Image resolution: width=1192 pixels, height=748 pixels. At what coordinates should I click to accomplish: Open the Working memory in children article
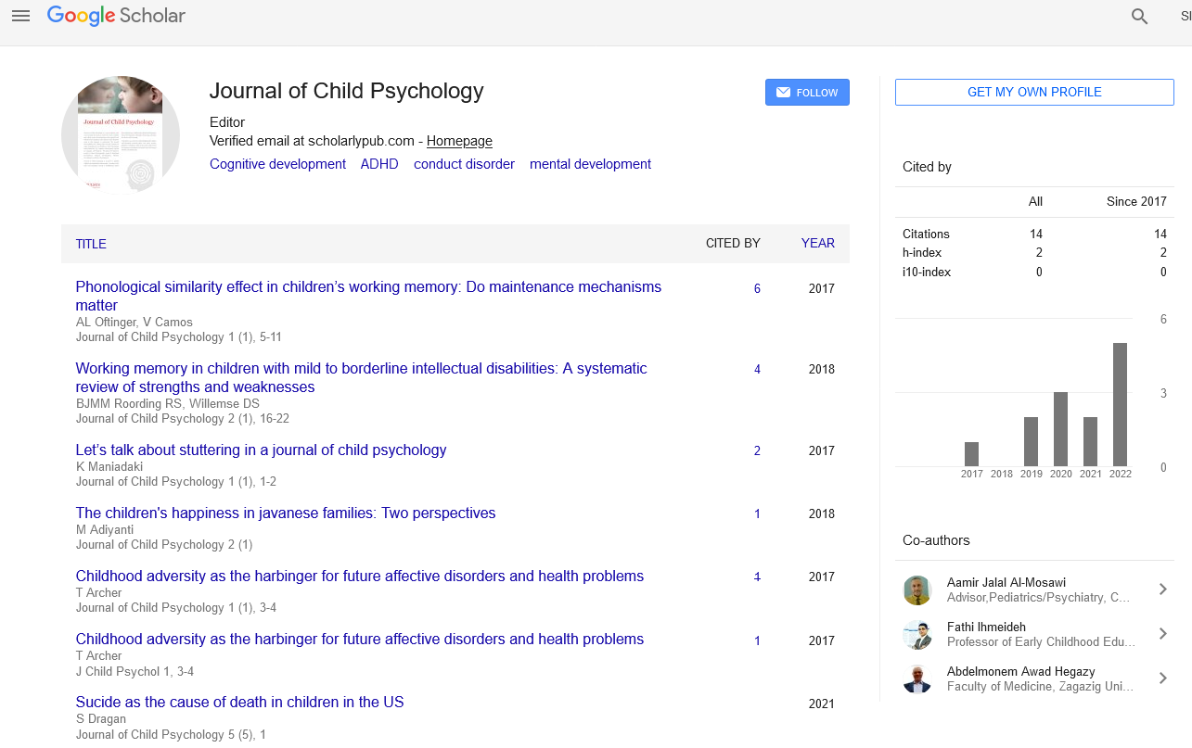[361, 377]
